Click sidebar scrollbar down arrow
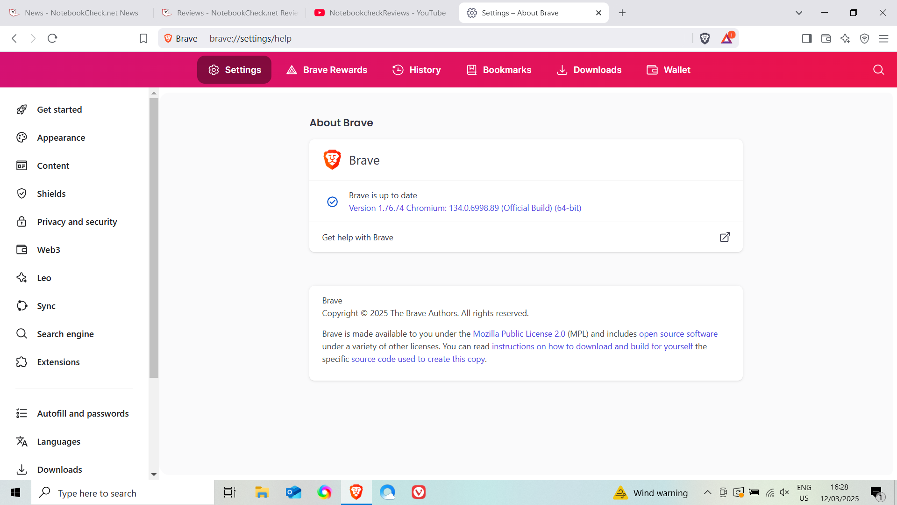The width and height of the screenshot is (897, 505). [x=154, y=475]
